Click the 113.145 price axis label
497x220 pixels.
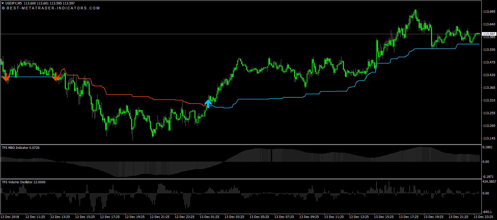tap(489, 138)
